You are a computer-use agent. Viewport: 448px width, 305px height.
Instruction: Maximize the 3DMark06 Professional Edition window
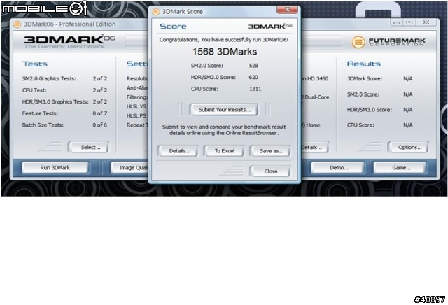[x=409, y=22]
